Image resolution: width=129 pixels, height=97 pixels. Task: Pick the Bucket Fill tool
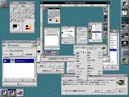(33, 13)
